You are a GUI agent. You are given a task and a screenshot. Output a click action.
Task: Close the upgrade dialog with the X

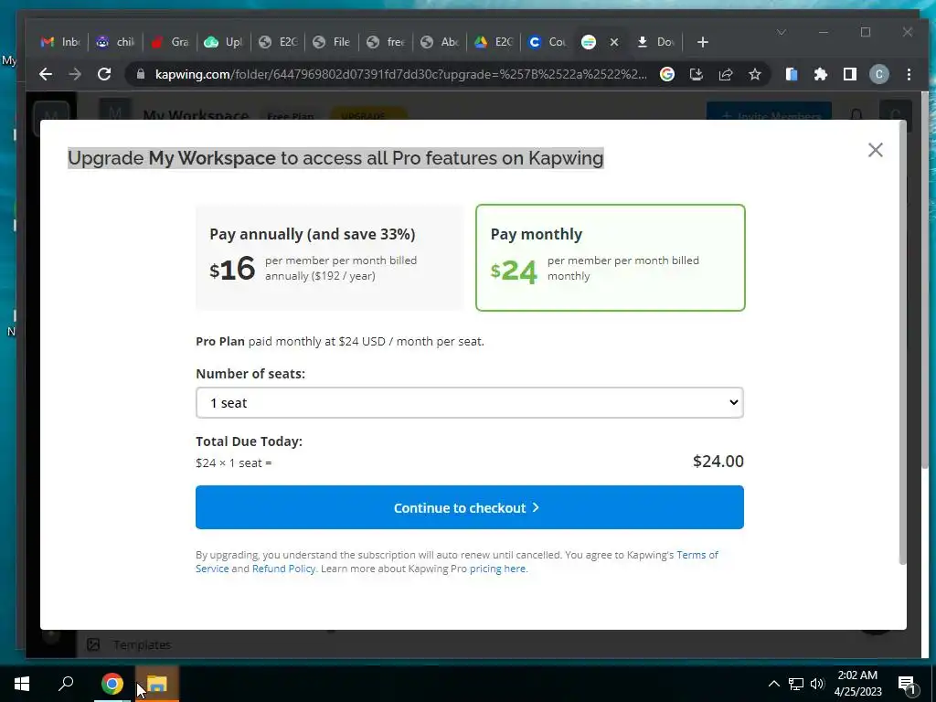tap(875, 150)
